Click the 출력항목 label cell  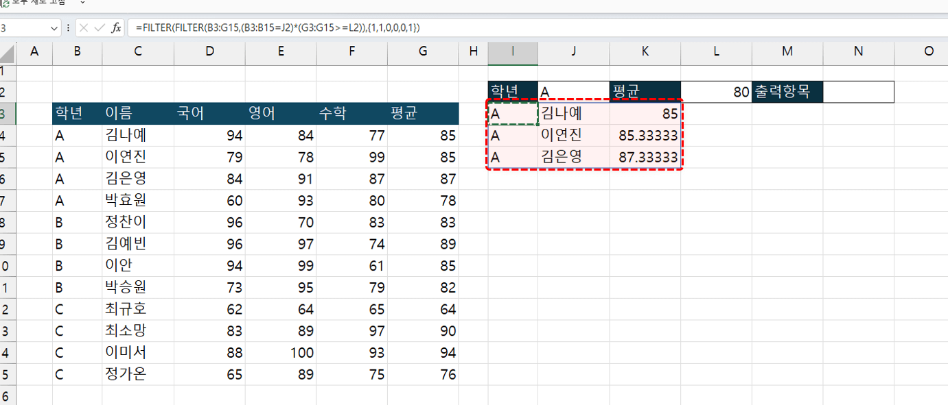point(787,92)
